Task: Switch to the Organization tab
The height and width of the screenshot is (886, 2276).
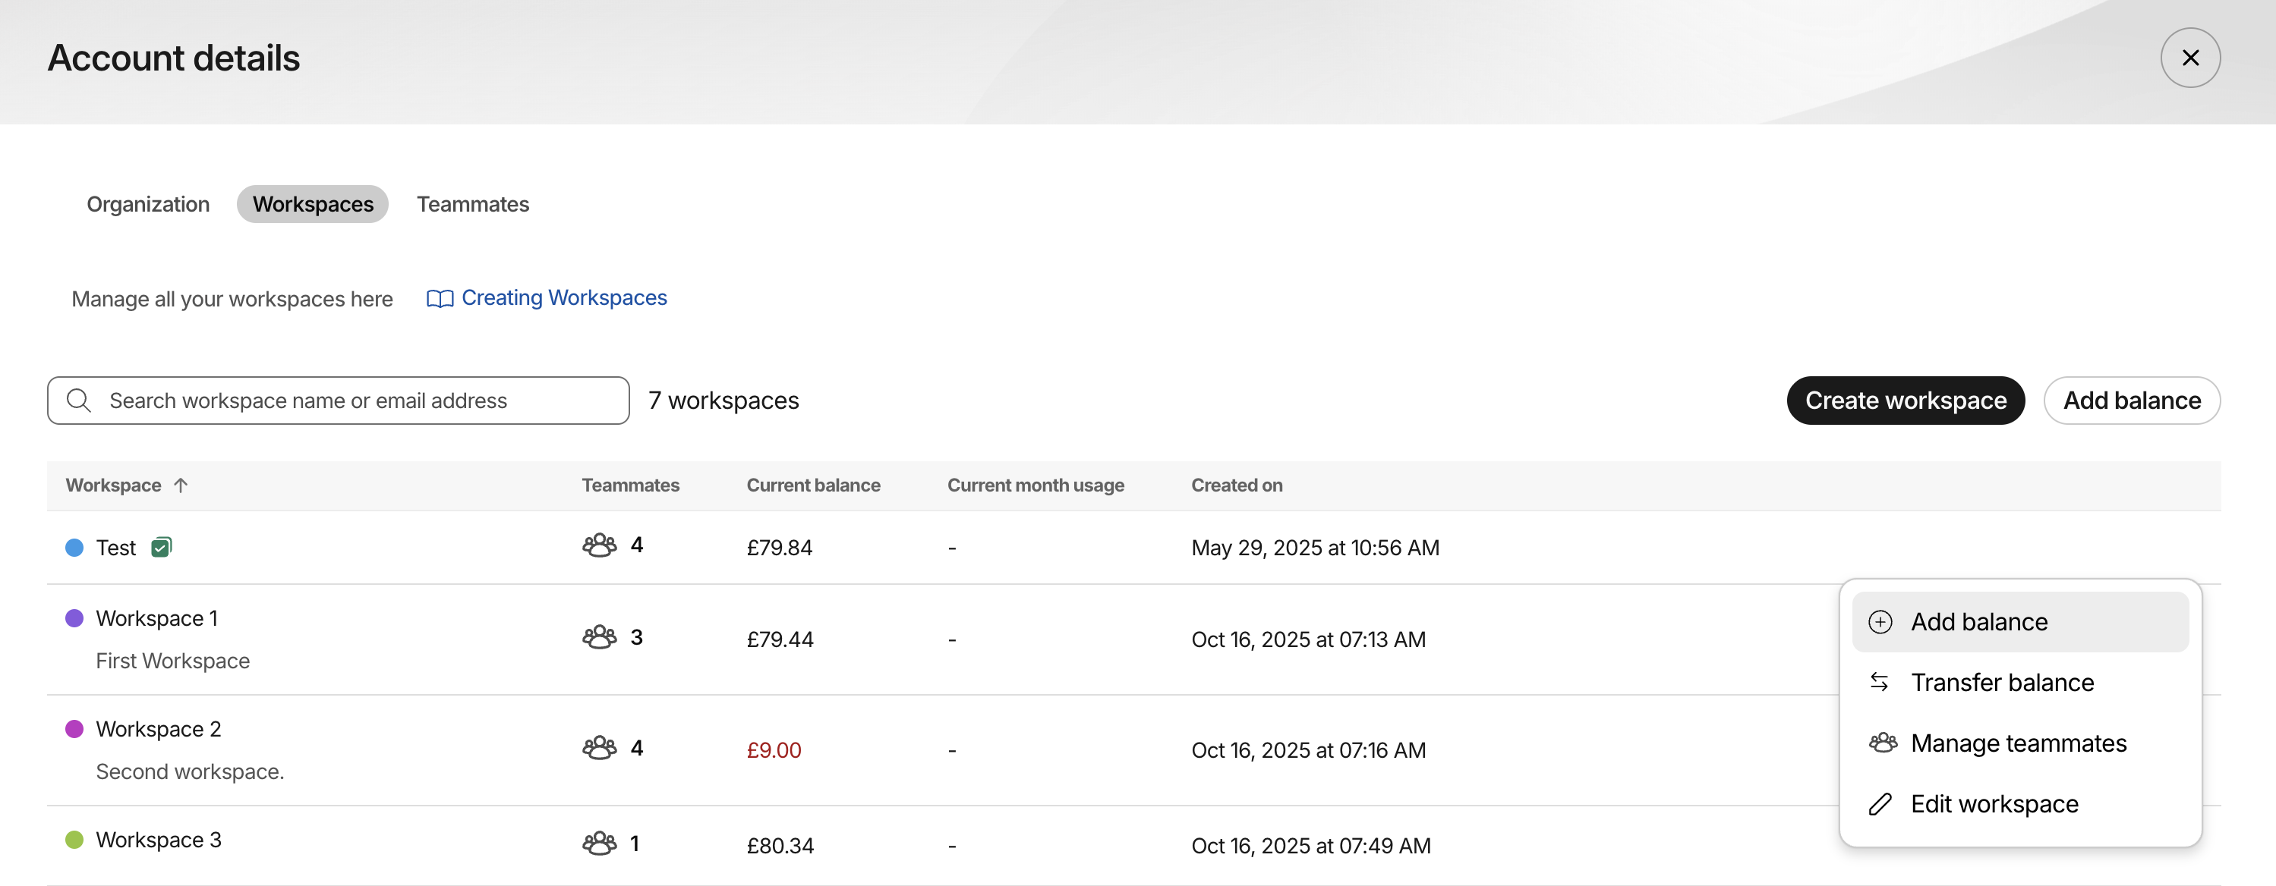Action: [147, 205]
